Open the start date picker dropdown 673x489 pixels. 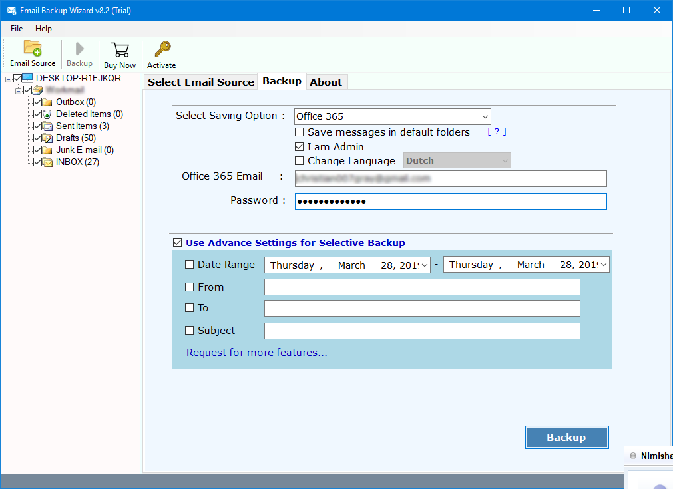coord(425,265)
